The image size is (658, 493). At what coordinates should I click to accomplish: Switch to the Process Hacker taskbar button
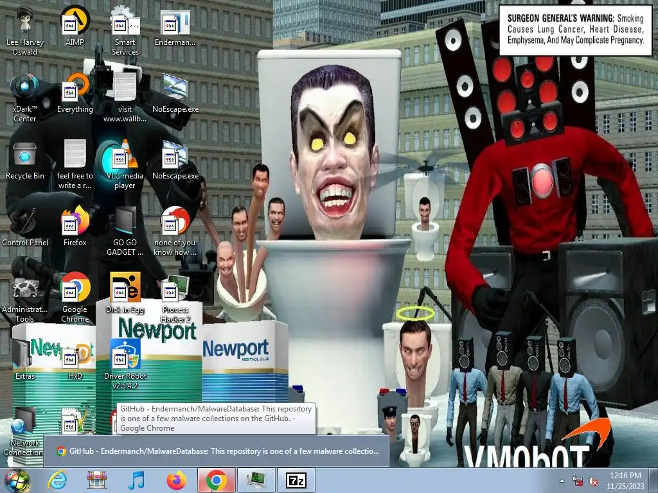click(256, 480)
